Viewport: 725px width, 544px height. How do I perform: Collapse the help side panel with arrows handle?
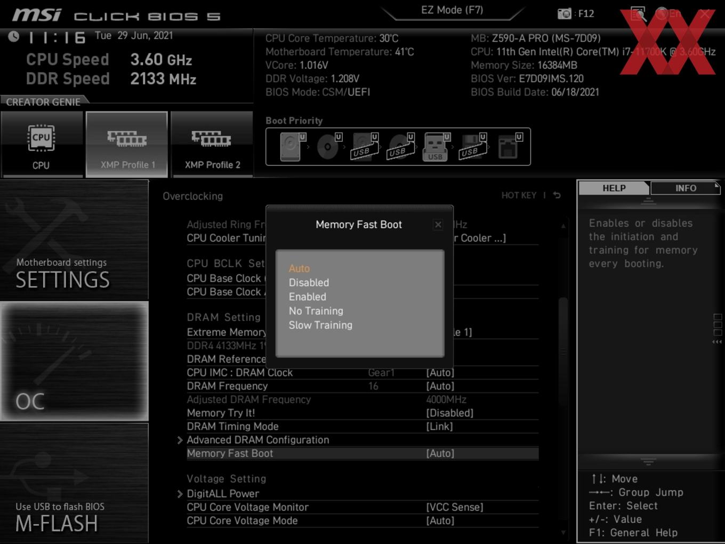tap(717, 342)
